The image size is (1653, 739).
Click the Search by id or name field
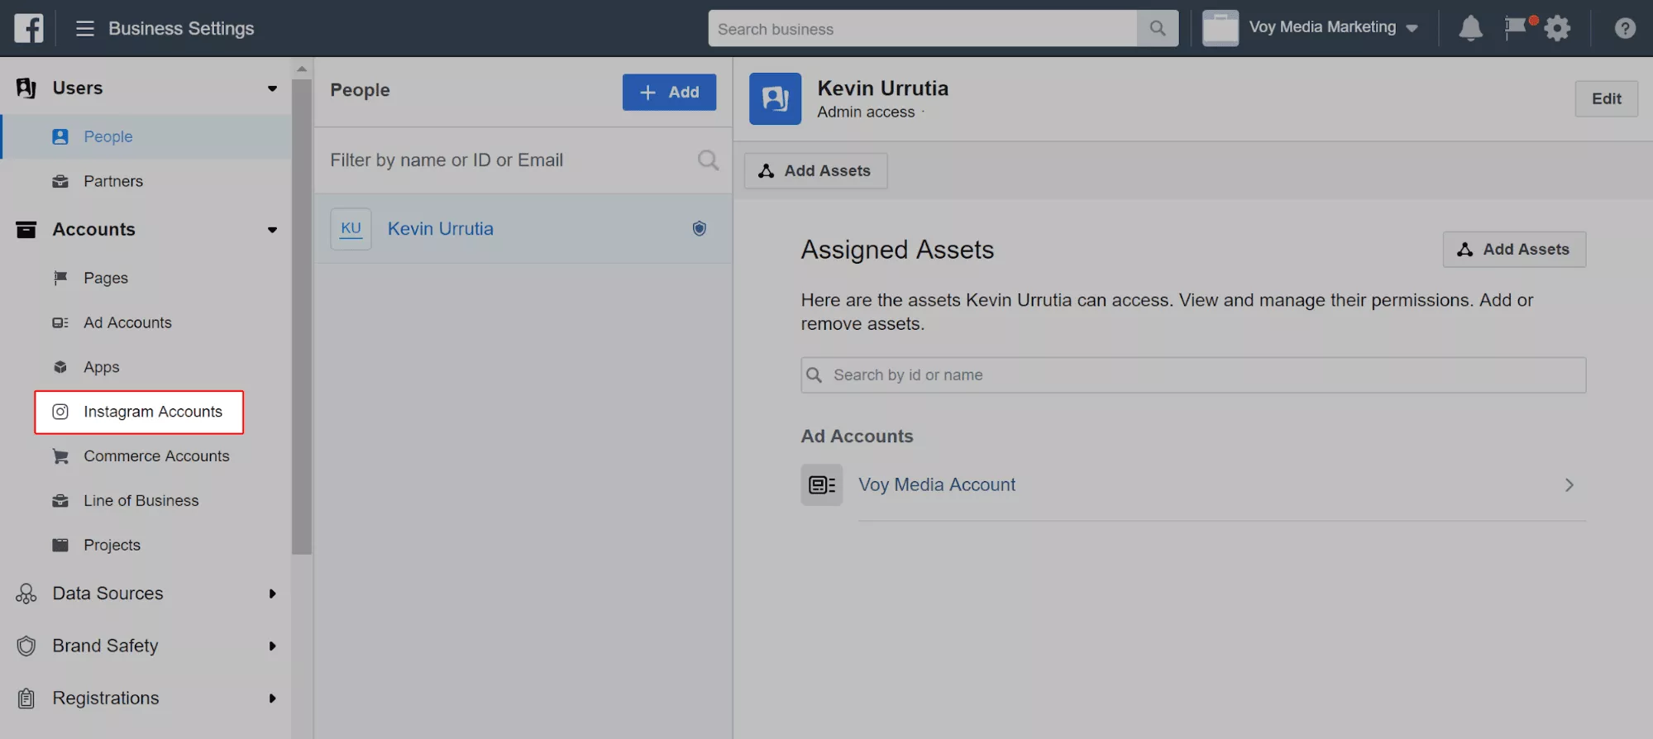[x=1192, y=375]
